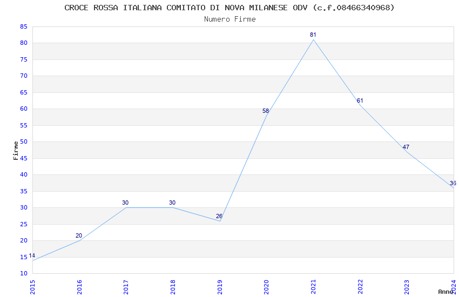Click the data label 36 for 2024

(453, 184)
